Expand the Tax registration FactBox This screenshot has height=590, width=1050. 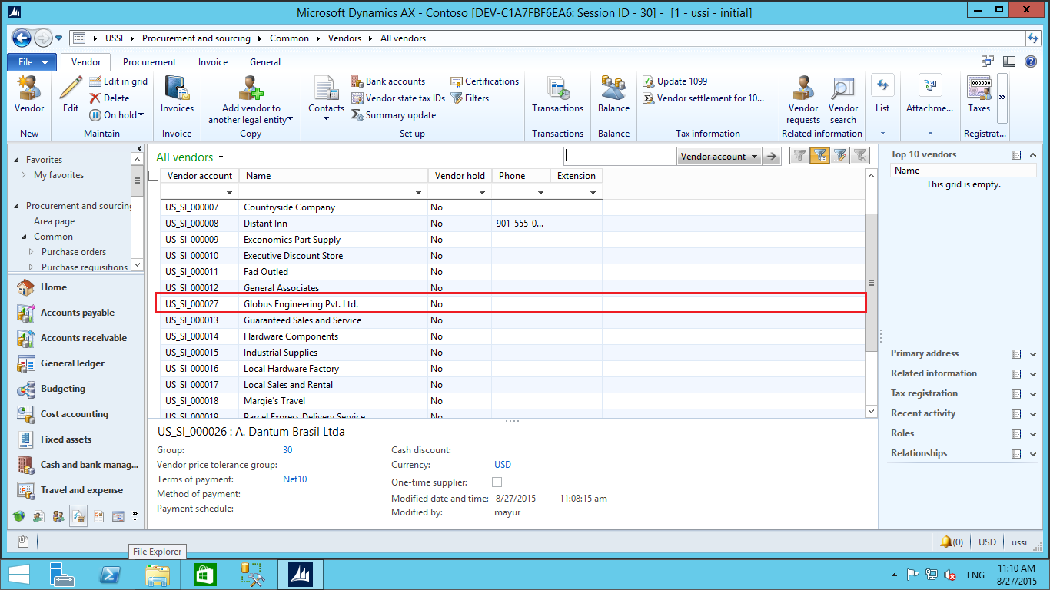[x=1033, y=394]
